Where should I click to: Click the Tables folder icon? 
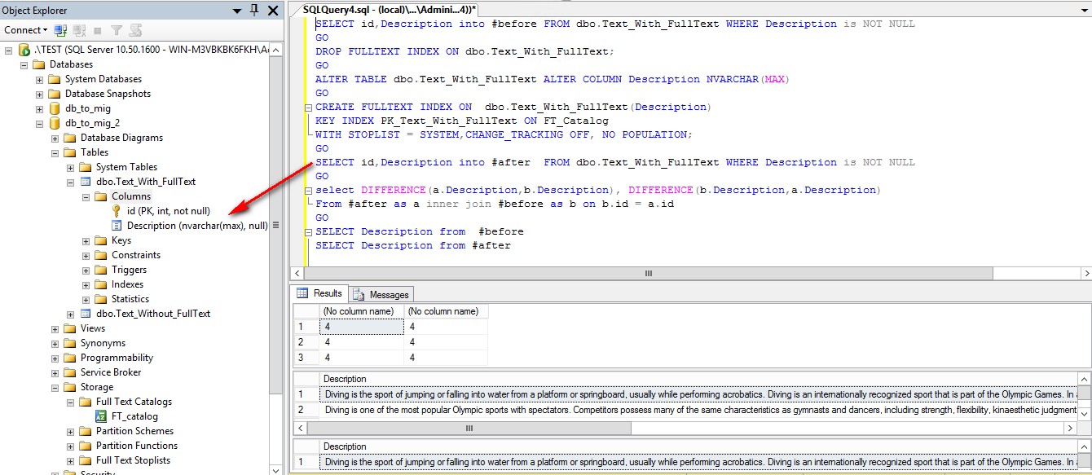click(x=70, y=152)
